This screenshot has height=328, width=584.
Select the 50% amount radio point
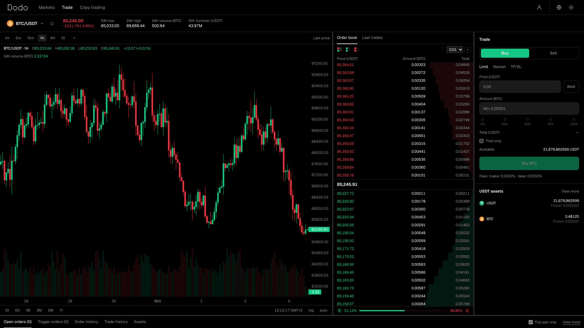coord(527,119)
